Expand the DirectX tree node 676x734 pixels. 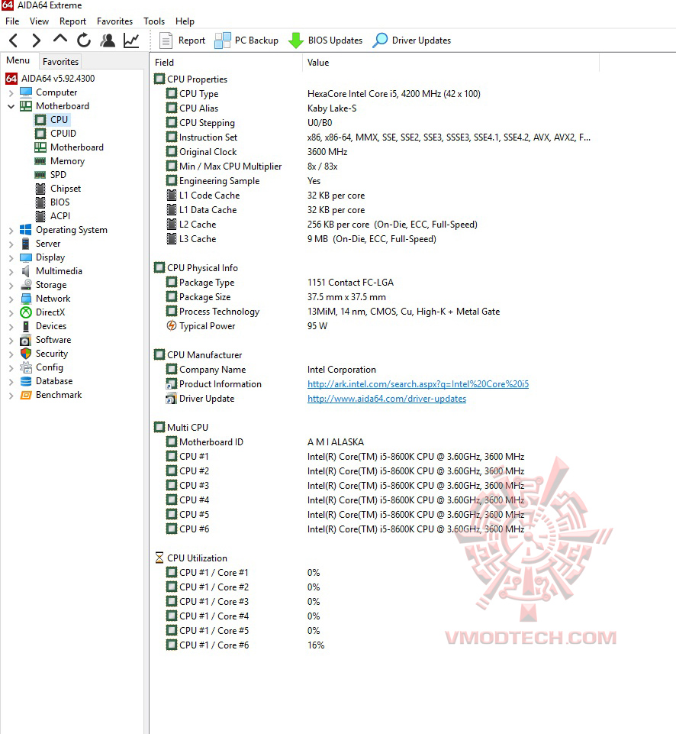click(x=11, y=312)
